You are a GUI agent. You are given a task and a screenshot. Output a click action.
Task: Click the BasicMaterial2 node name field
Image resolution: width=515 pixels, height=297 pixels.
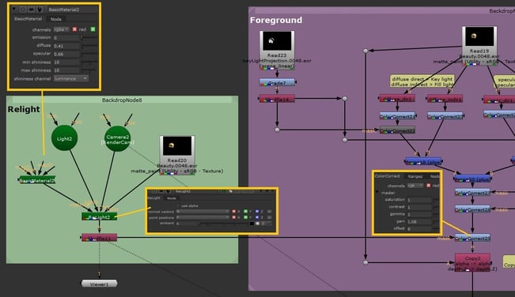[72, 9]
